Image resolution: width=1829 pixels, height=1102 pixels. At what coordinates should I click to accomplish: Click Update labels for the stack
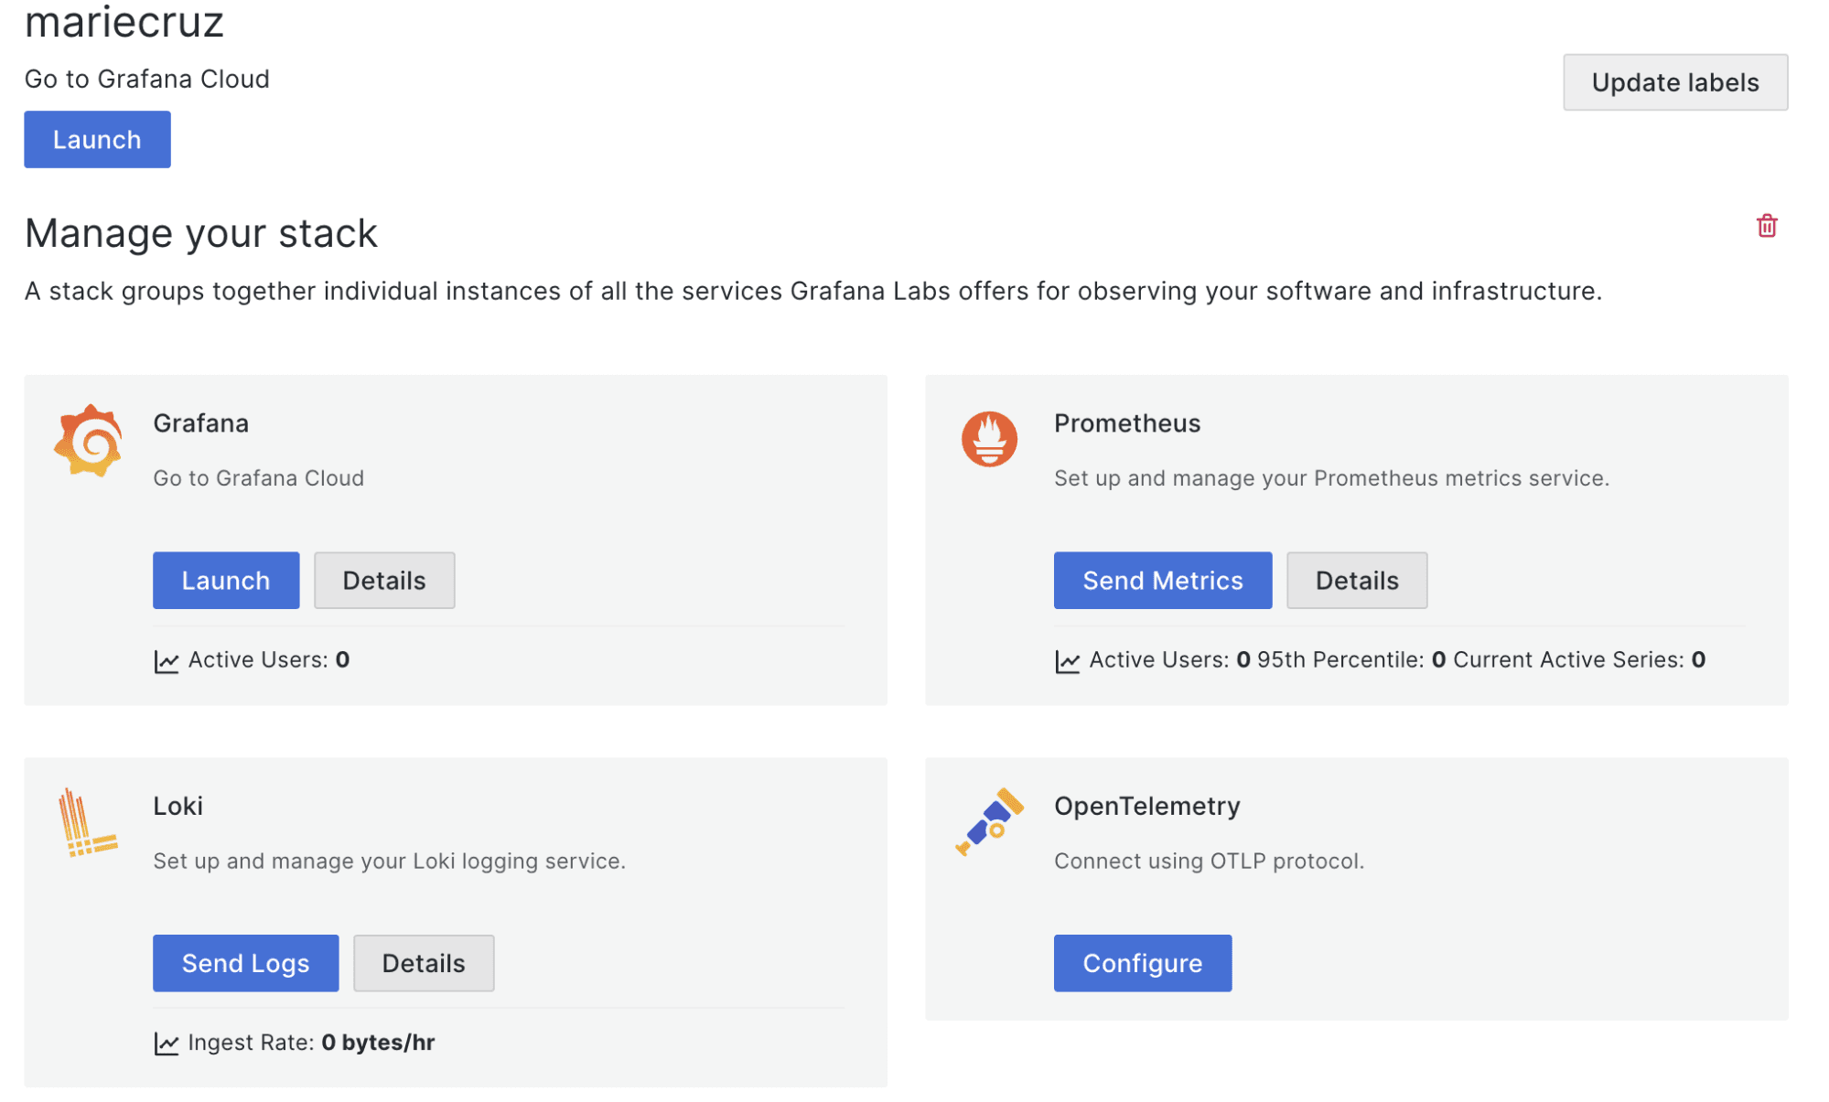click(x=1674, y=82)
